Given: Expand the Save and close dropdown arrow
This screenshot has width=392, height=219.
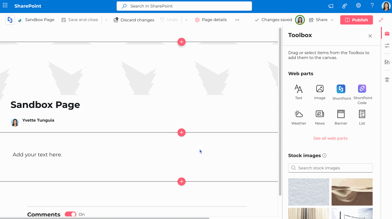Looking at the screenshot, I should pyautogui.click(x=106, y=20).
